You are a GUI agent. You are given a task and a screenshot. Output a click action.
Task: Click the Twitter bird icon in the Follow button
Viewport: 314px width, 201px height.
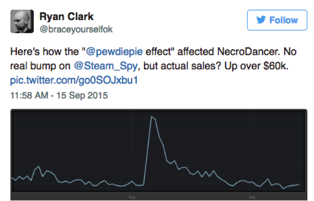click(261, 20)
